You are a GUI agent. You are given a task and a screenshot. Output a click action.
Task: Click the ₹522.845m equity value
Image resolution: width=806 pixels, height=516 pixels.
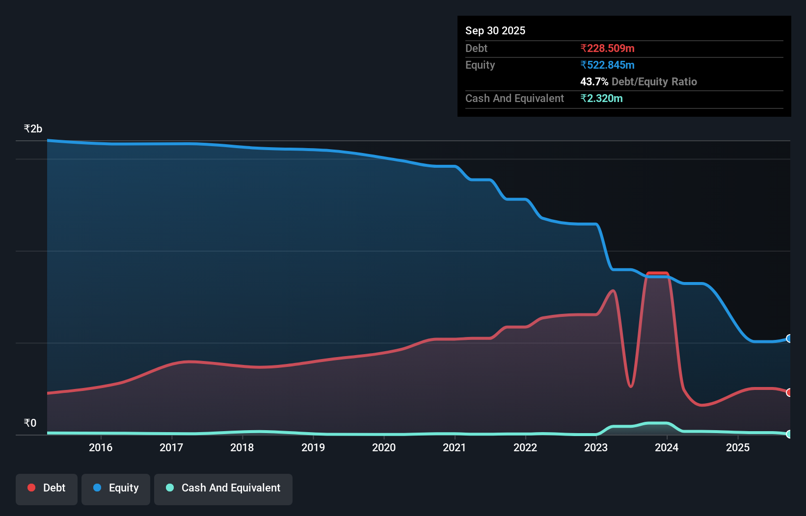click(607, 65)
